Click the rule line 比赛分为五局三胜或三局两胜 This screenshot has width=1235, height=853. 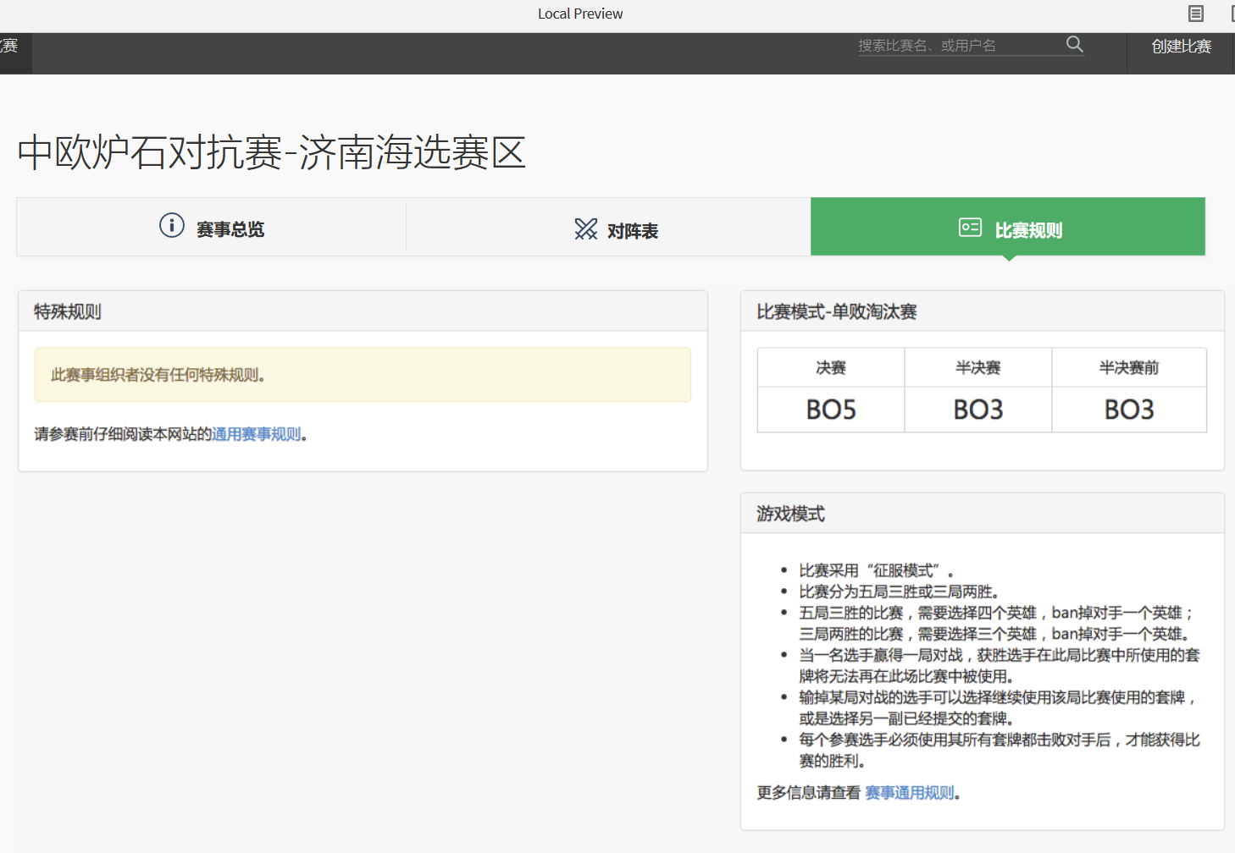[x=900, y=592]
